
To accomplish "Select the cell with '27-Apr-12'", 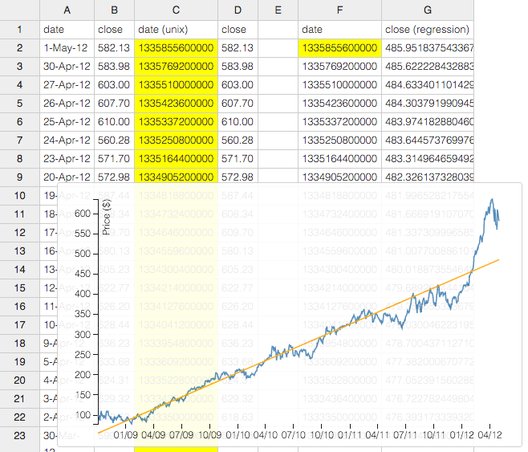I will [x=67, y=85].
